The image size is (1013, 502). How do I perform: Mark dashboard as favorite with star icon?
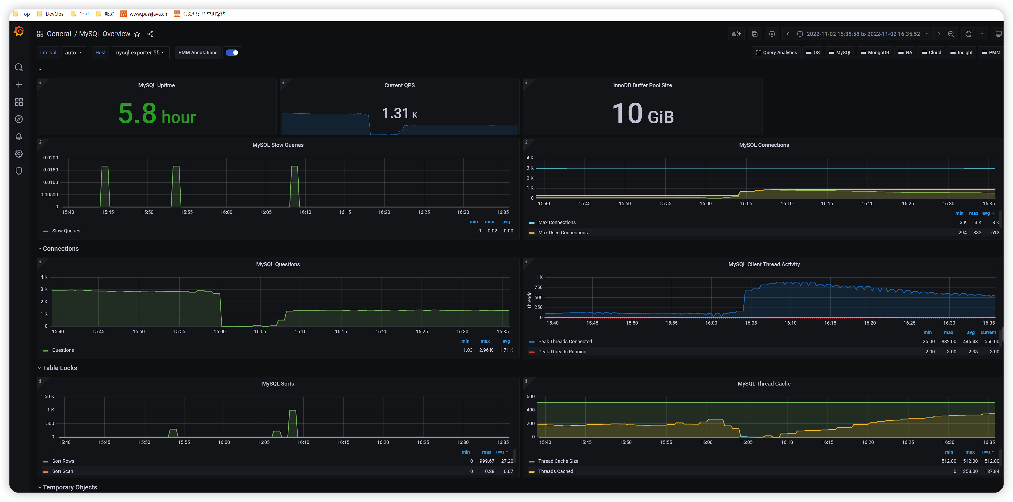click(x=137, y=34)
